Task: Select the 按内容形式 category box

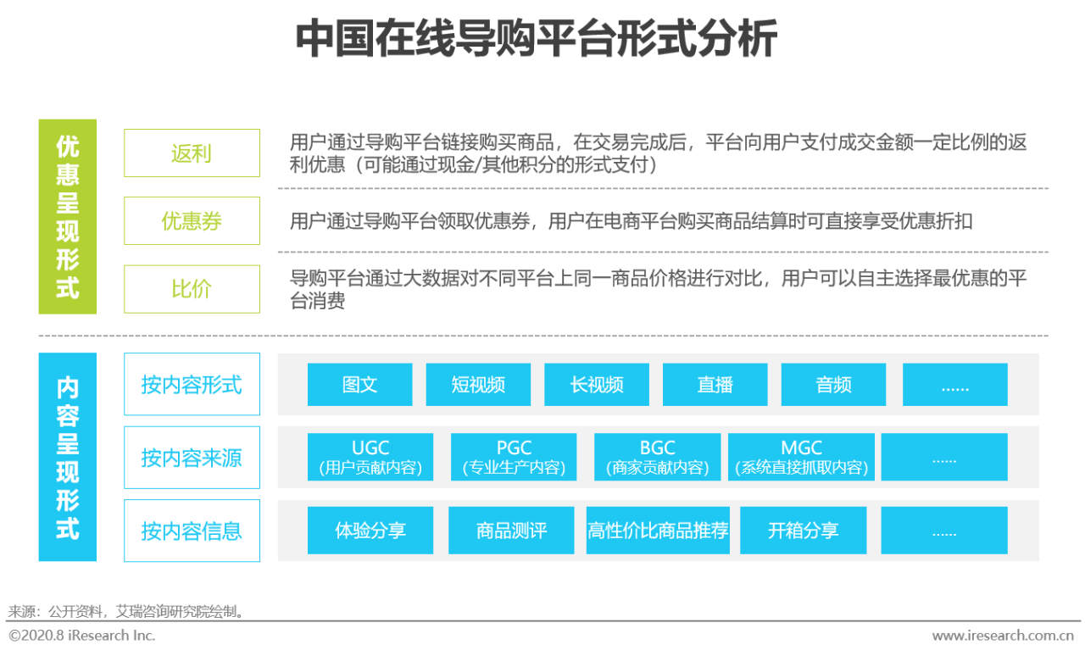Action: (192, 385)
